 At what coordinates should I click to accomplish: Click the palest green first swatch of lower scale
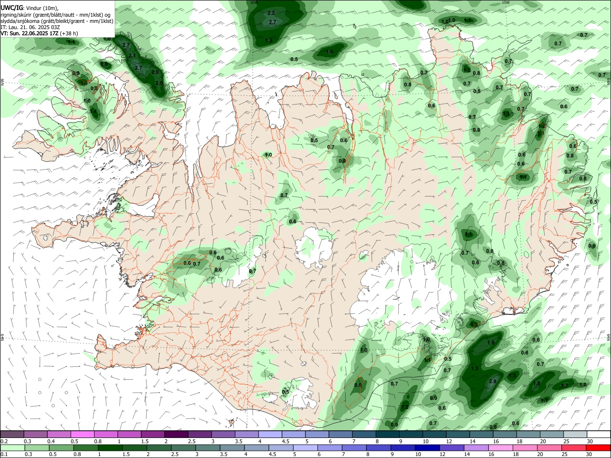tap(13, 448)
